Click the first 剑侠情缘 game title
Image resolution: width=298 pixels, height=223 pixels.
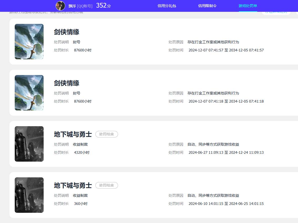[66, 32]
